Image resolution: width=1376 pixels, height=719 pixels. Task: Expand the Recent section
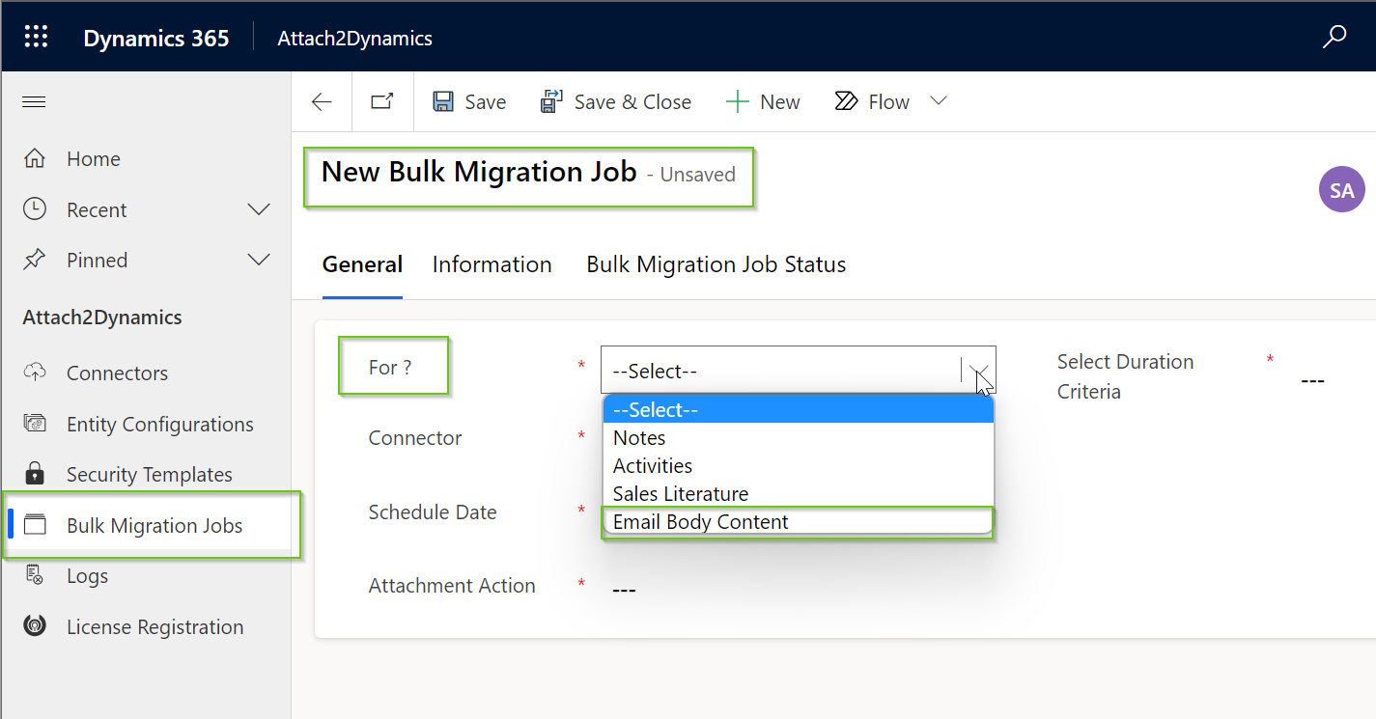[258, 209]
